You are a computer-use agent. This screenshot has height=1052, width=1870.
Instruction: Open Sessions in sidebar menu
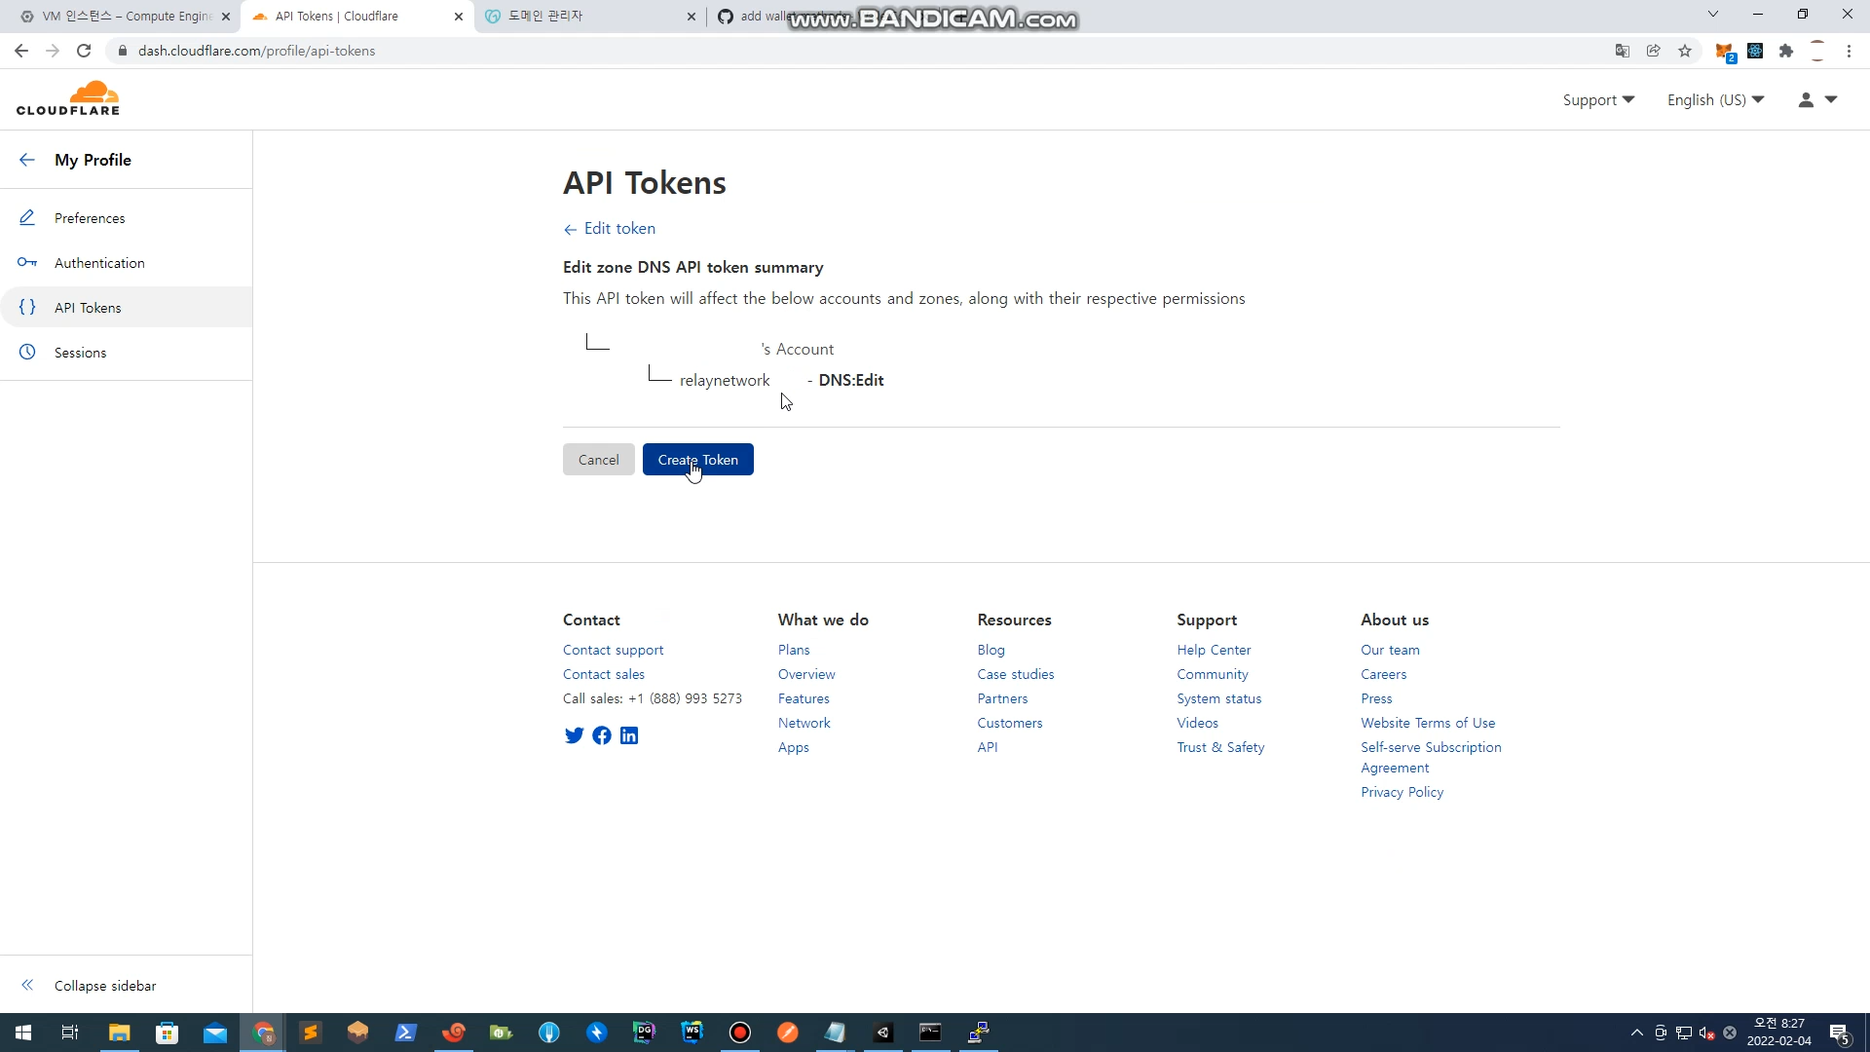(x=80, y=353)
